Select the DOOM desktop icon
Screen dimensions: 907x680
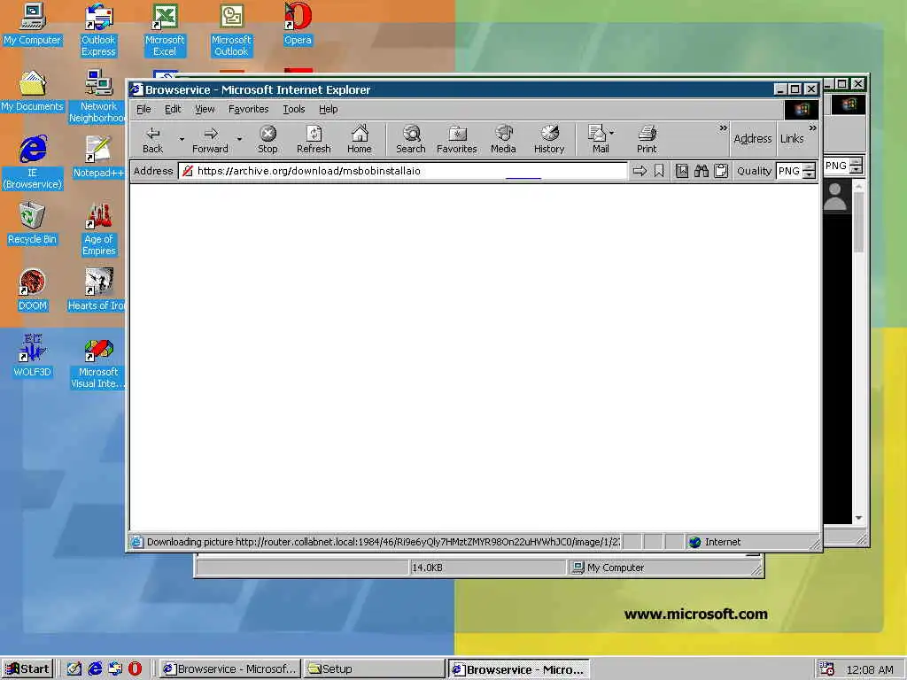coord(33,290)
